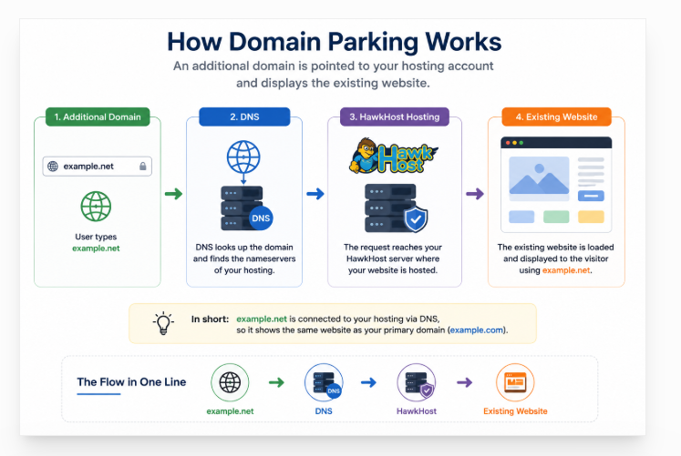This screenshot has height=456, width=681.
Task: Click the yellow block in website mockup
Action: click(591, 217)
